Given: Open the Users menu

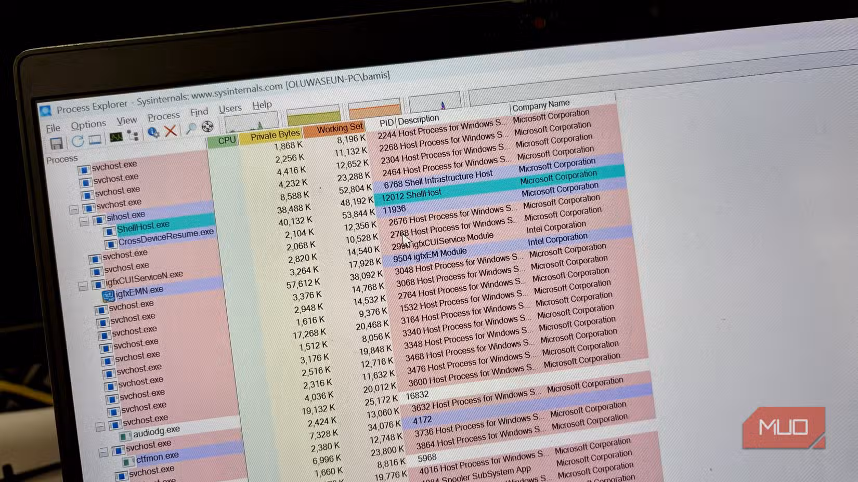Looking at the screenshot, I should 230,109.
